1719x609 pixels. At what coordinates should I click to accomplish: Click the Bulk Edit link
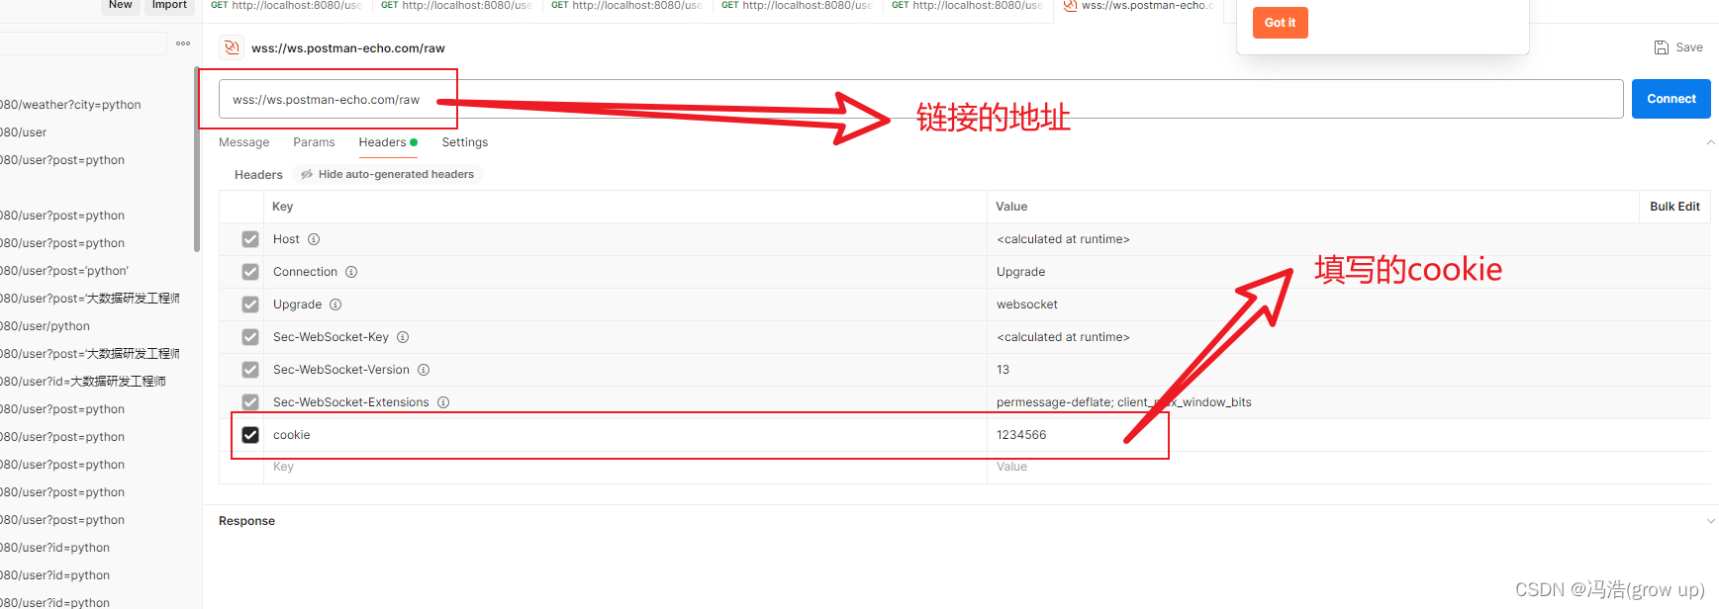point(1674,207)
